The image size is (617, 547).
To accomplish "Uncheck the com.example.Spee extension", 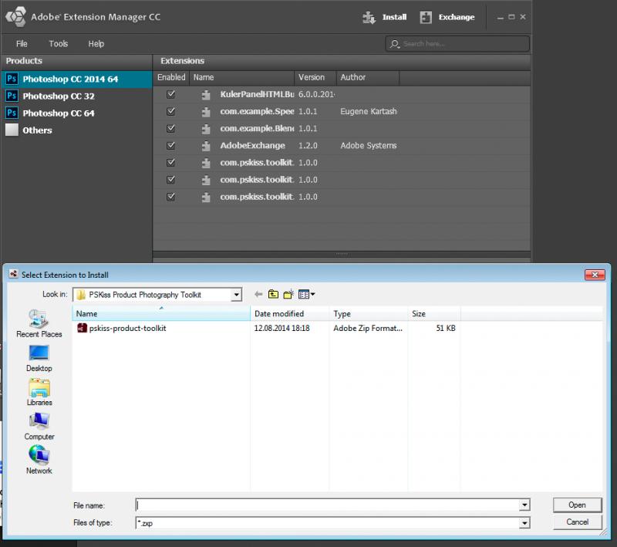I will 170,111.
